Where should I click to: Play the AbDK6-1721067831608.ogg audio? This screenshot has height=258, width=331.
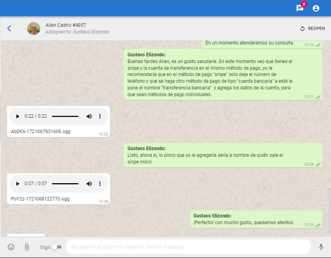click(x=17, y=116)
